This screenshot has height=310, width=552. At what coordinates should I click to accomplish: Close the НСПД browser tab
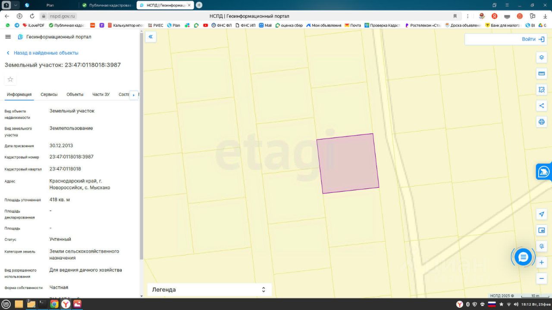189,5
